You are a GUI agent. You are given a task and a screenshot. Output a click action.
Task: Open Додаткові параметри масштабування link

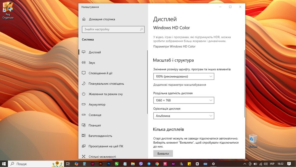click(x=180, y=85)
